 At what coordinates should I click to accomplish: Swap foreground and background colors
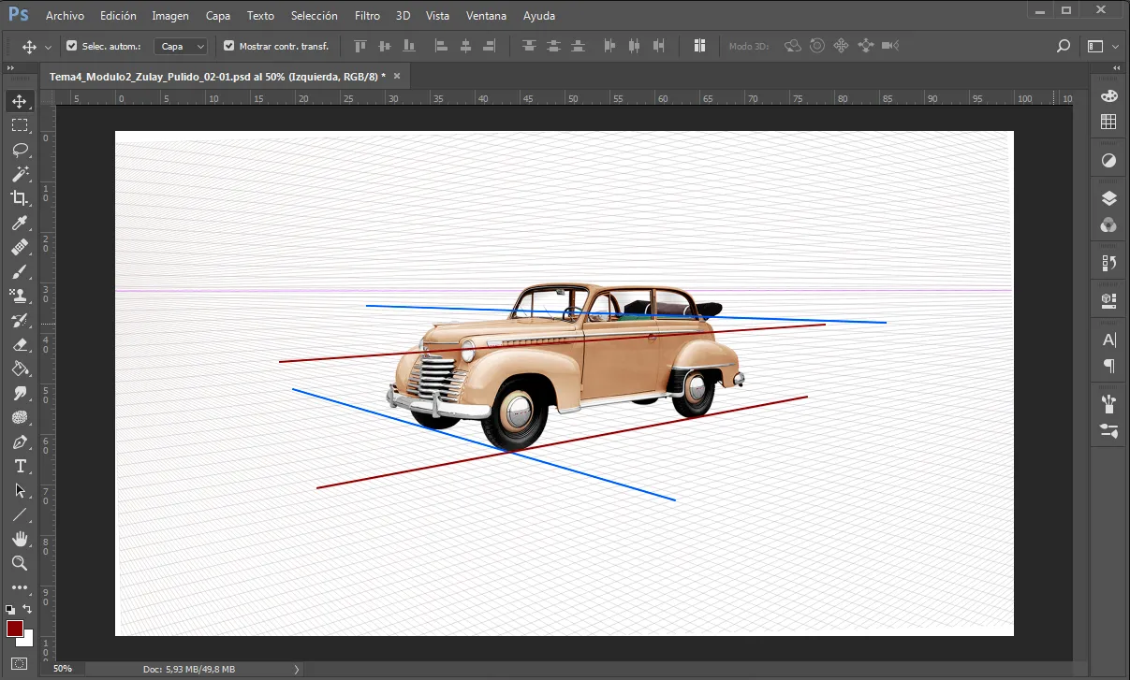tap(28, 609)
